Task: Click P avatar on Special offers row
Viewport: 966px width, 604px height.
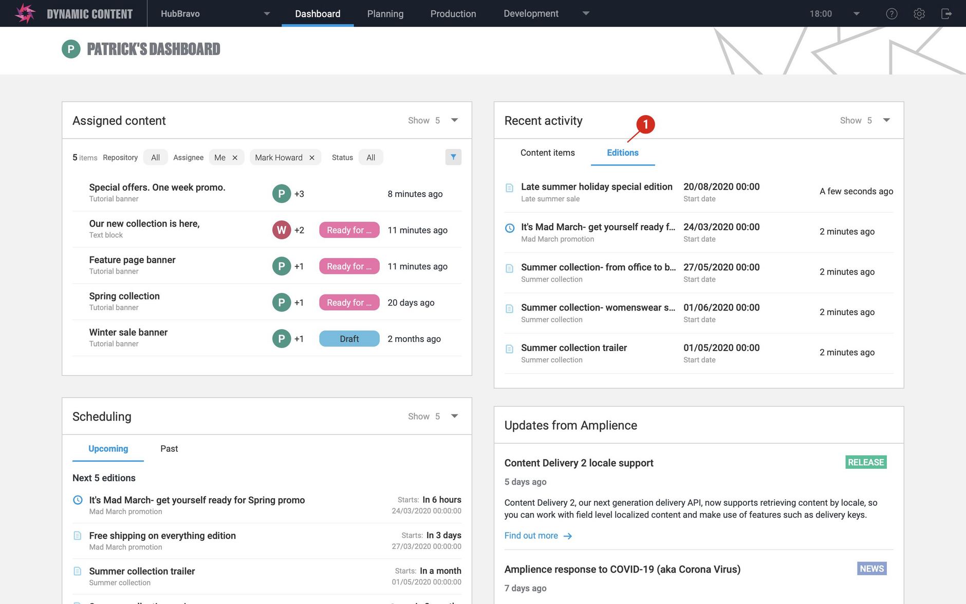Action: pos(282,194)
